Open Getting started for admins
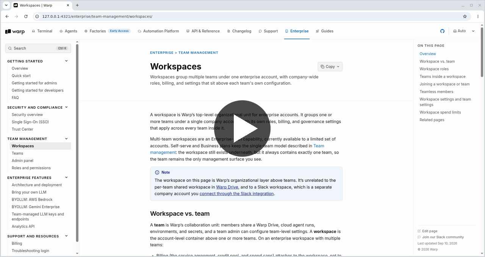This screenshot has height=257, width=485. [x=34, y=83]
